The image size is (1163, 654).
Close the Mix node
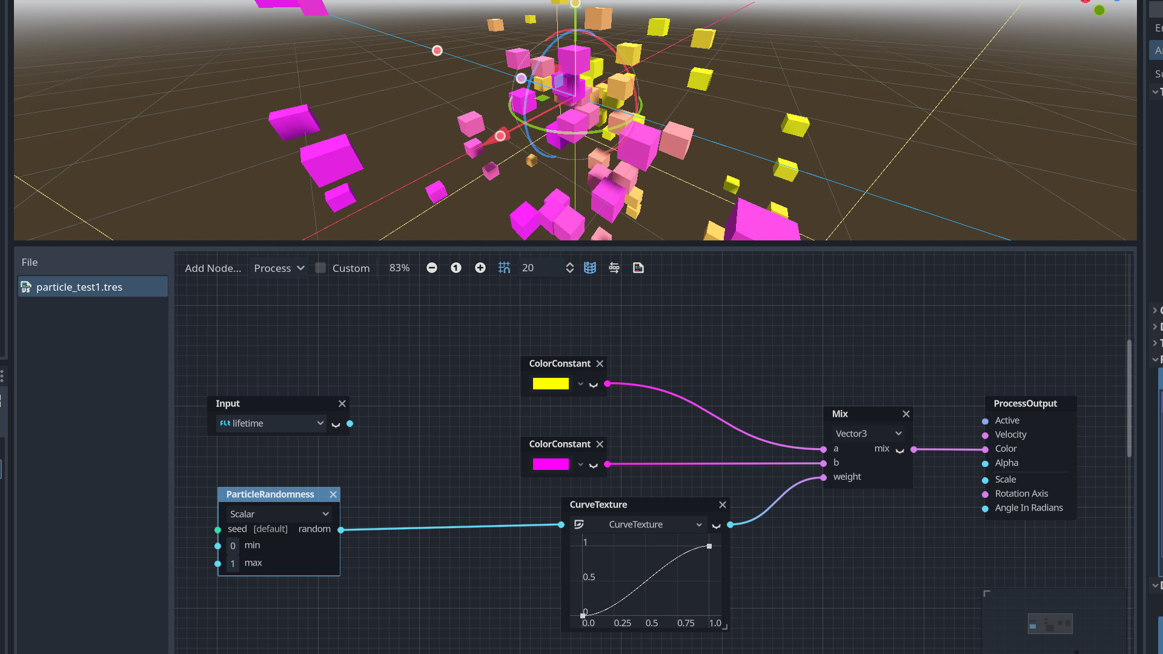click(906, 414)
